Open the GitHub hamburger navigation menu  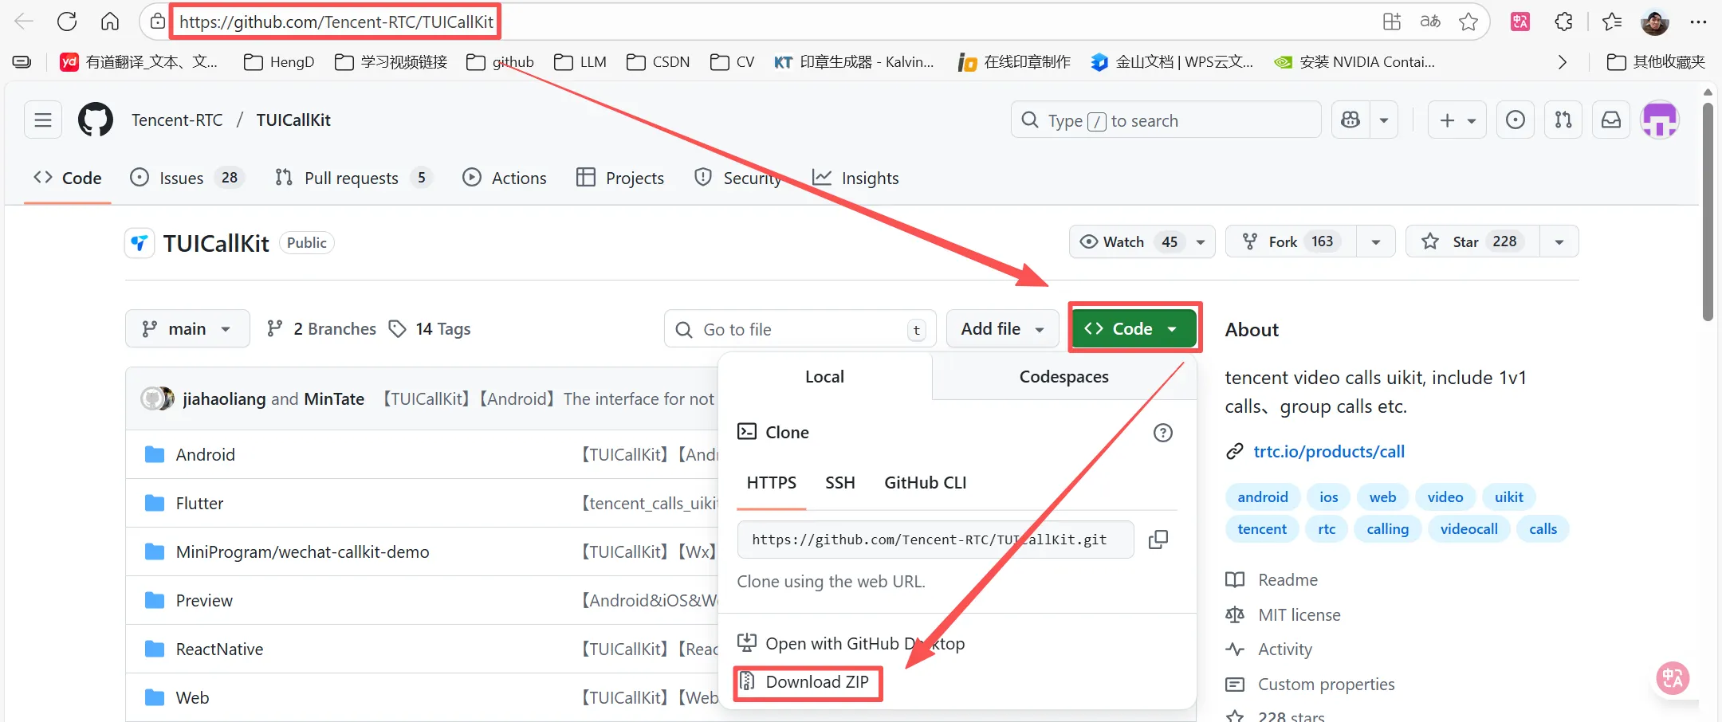[x=43, y=120]
